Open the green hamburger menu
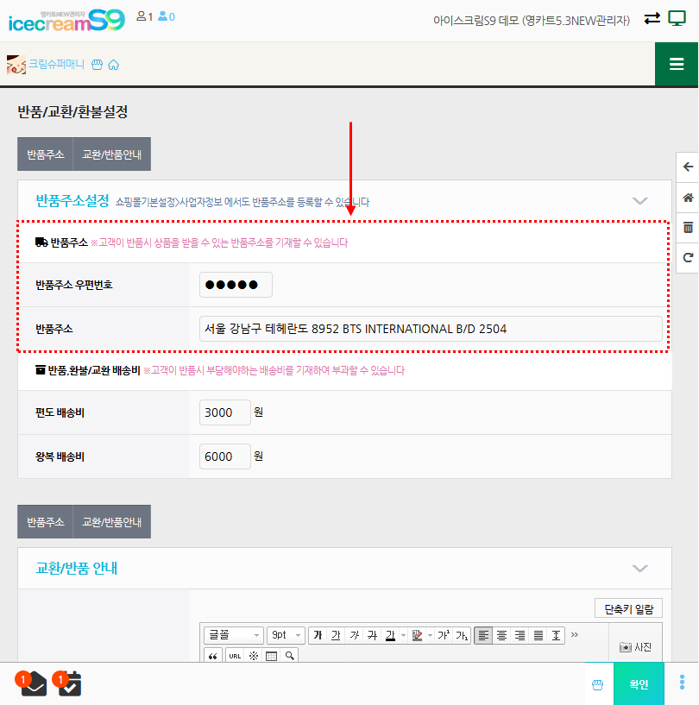The image size is (699, 705). coord(677,64)
